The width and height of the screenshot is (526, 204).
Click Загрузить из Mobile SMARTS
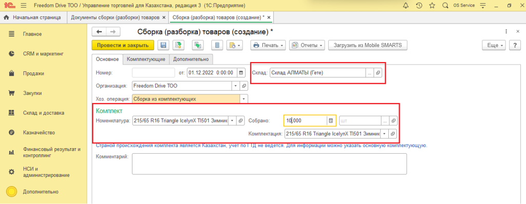(x=368, y=45)
